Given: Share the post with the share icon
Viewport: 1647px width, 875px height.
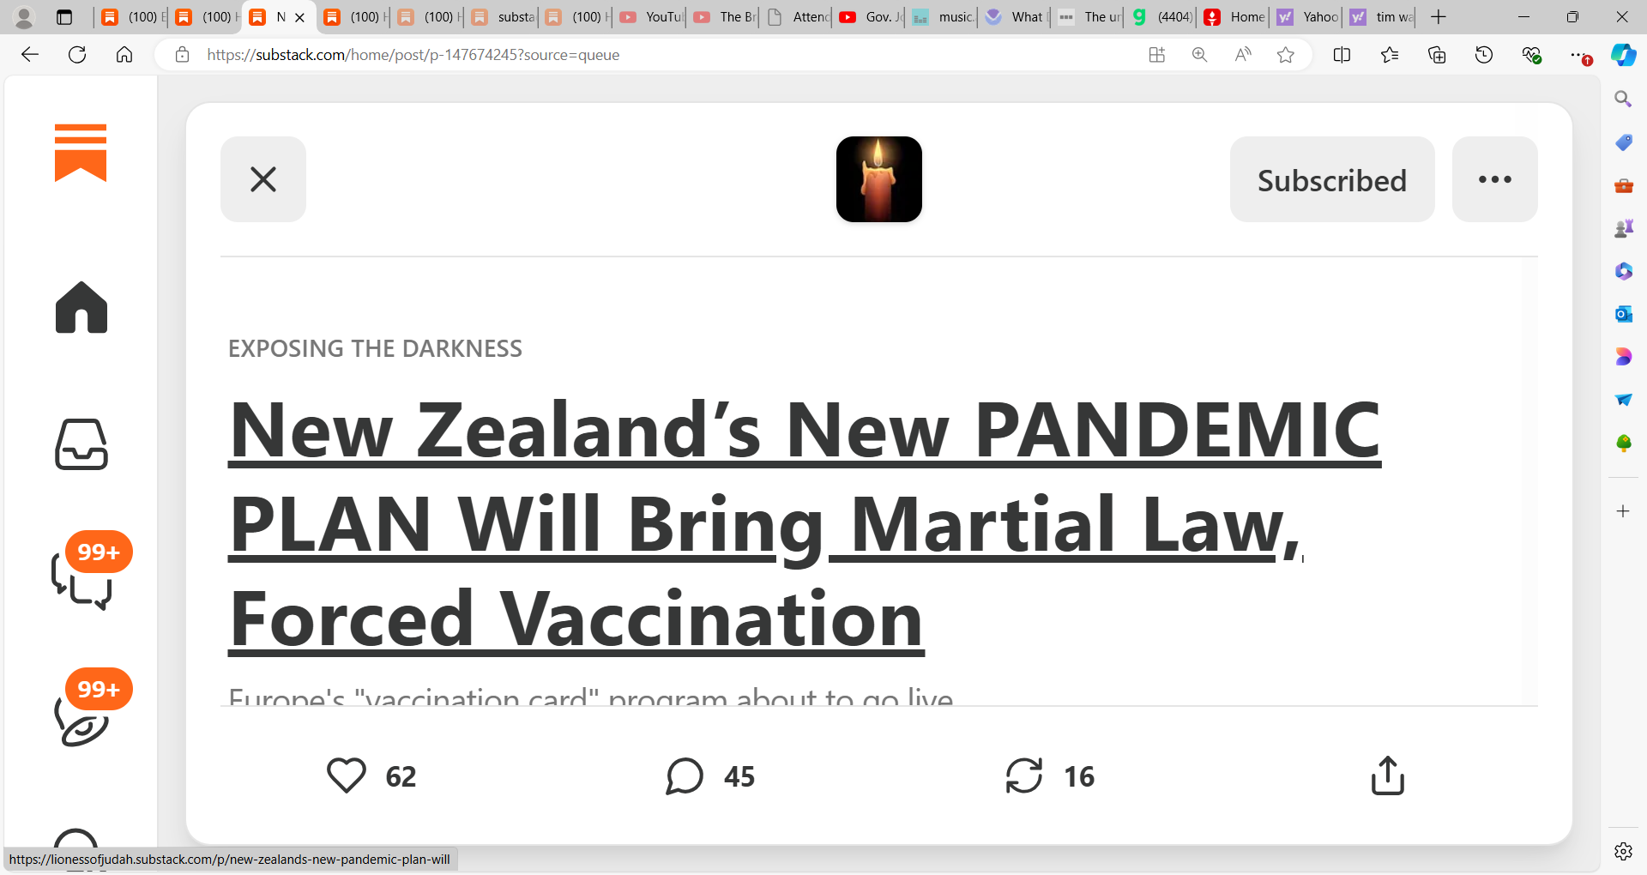Looking at the screenshot, I should pyautogui.click(x=1387, y=775).
